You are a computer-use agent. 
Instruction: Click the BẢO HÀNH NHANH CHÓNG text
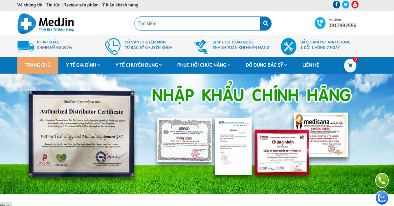coord(325,42)
